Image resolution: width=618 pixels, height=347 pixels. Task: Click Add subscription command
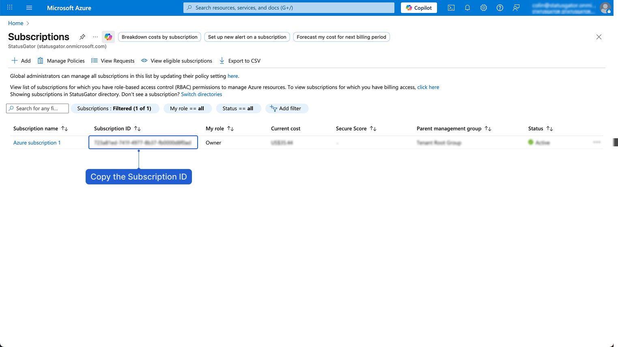(21, 61)
